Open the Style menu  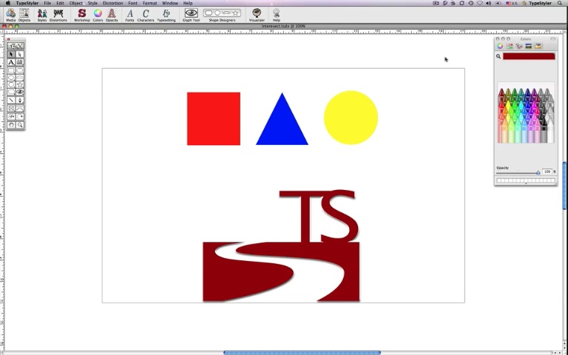(x=92, y=3)
